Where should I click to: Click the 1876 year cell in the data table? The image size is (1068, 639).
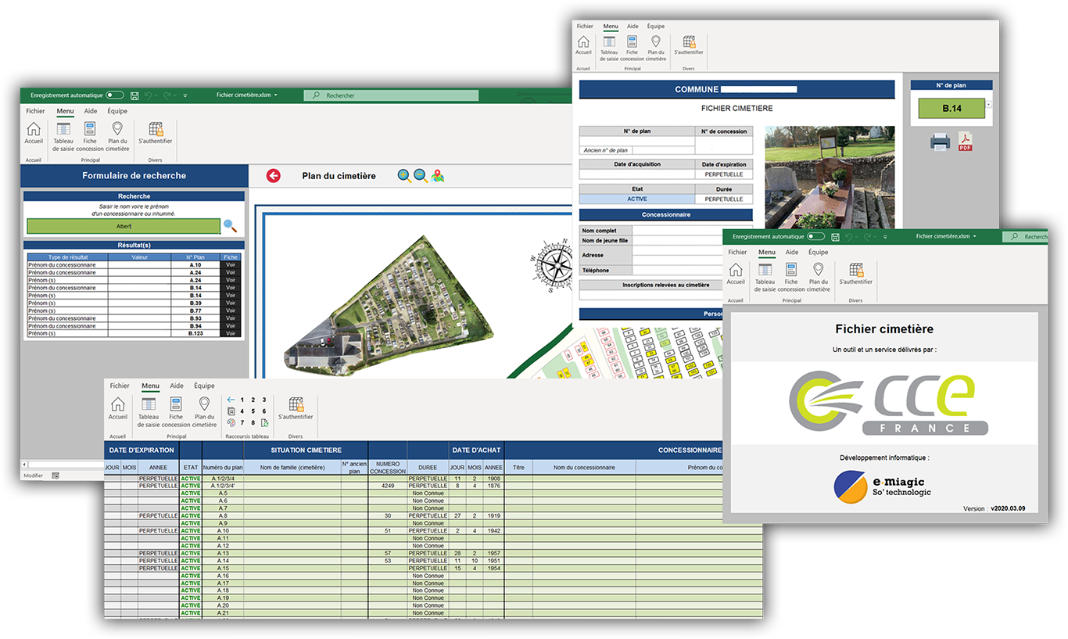coord(493,486)
